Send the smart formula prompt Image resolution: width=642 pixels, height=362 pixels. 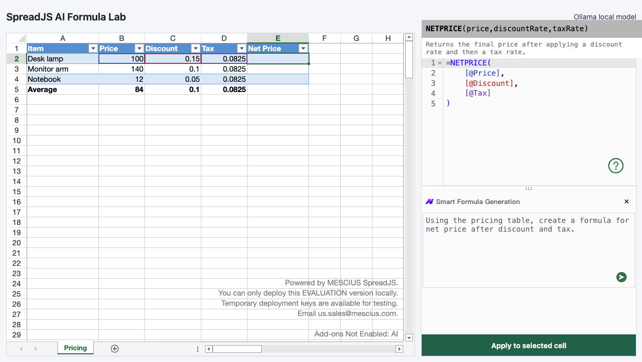click(622, 277)
